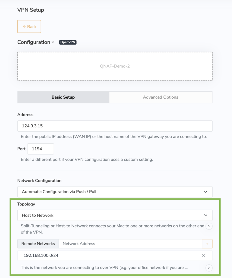The width and height of the screenshot is (232, 278).
Task: Click the OpenVPN protocol badge
Action: (68, 42)
